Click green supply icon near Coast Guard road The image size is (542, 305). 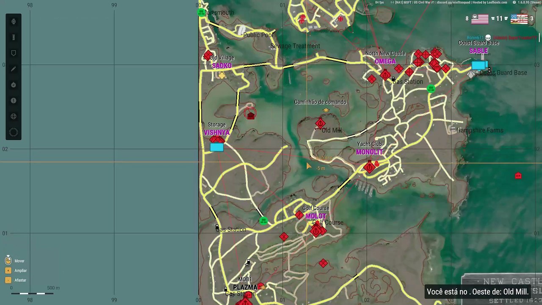[x=431, y=89]
